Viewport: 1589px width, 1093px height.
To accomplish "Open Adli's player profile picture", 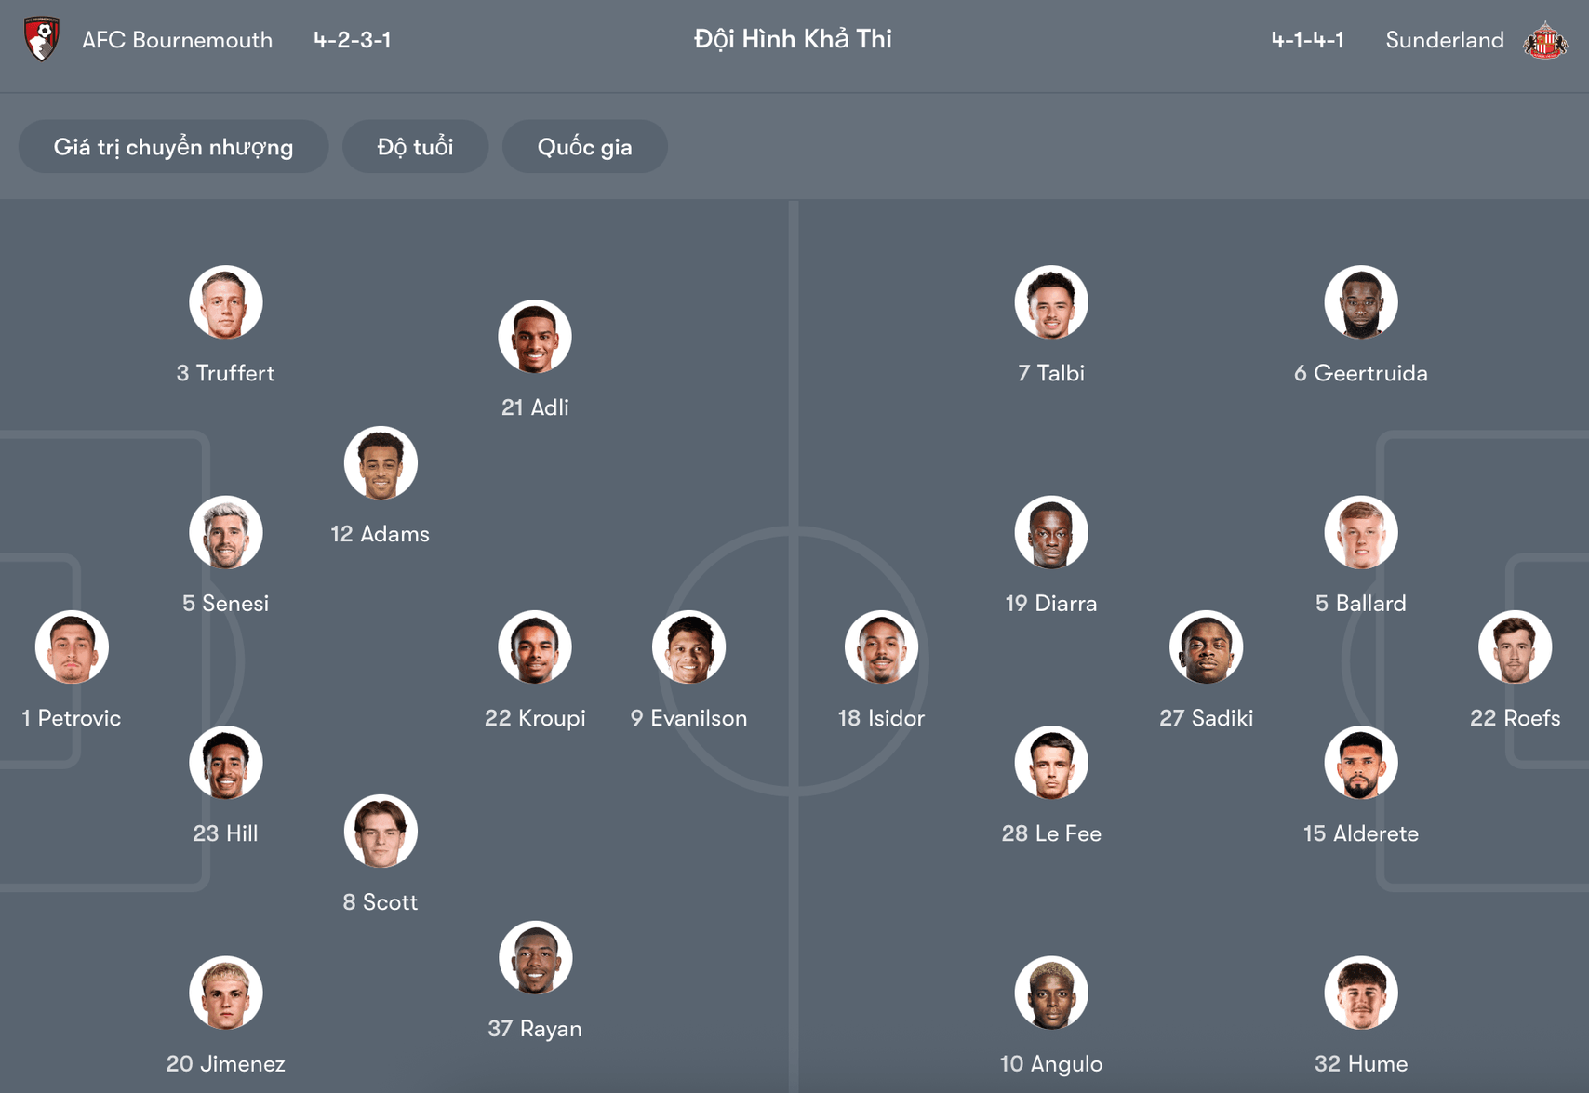I will click(535, 336).
